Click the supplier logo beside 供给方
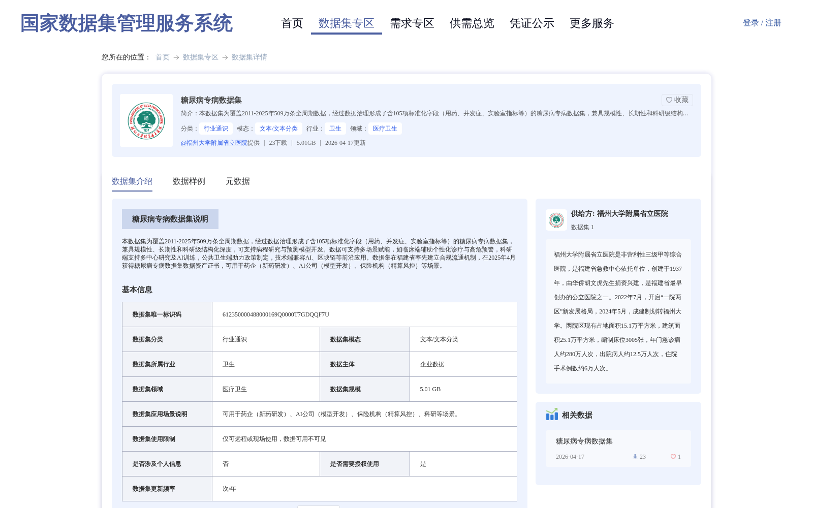The image size is (813, 508). point(556,220)
